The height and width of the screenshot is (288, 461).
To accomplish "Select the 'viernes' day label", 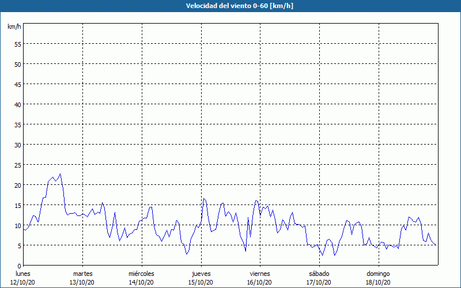I will pos(260,274).
